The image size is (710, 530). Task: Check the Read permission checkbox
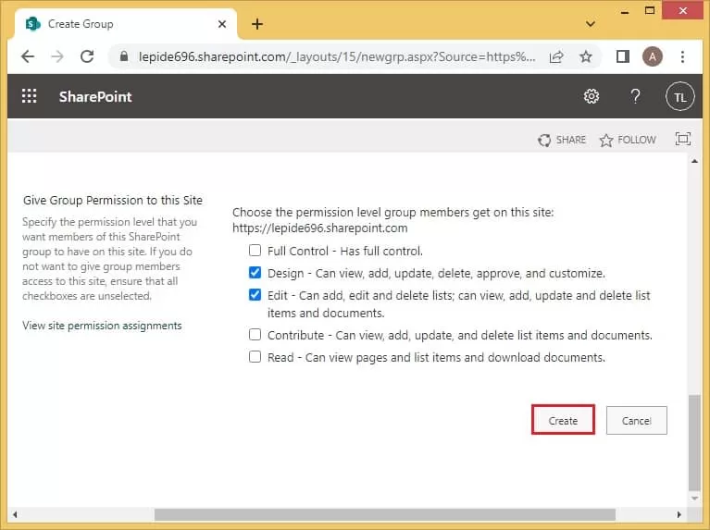point(255,357)
